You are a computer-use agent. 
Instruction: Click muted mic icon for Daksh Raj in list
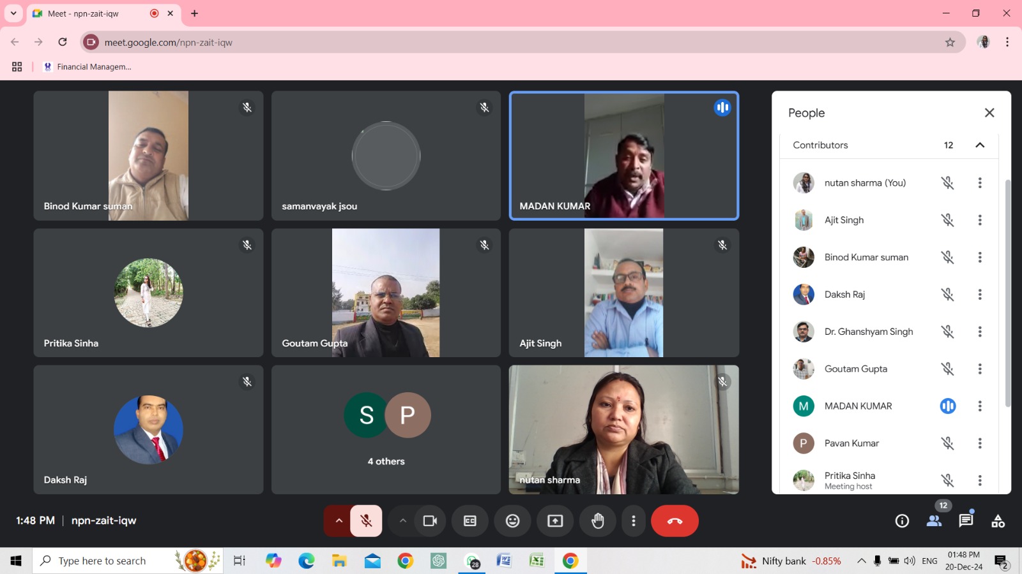pyautogui.click(x=948, y=295)
